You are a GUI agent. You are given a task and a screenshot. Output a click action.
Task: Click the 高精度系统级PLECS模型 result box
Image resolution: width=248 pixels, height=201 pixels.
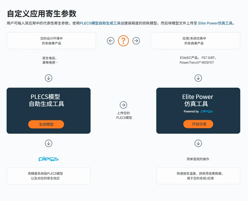49,176
